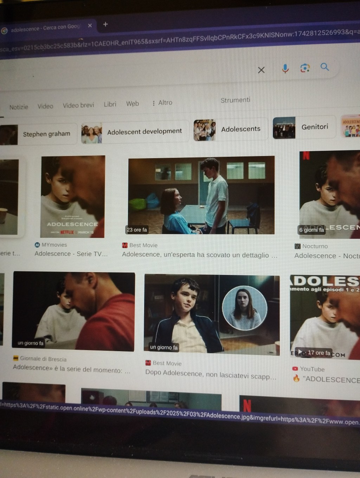
Task: Click the search magnifier icon
Action: tap(324, 67)
